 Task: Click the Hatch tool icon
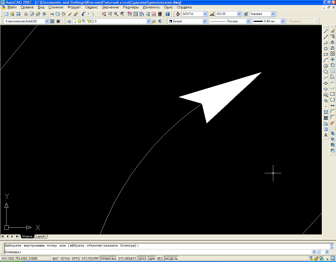tap(326, 112)
